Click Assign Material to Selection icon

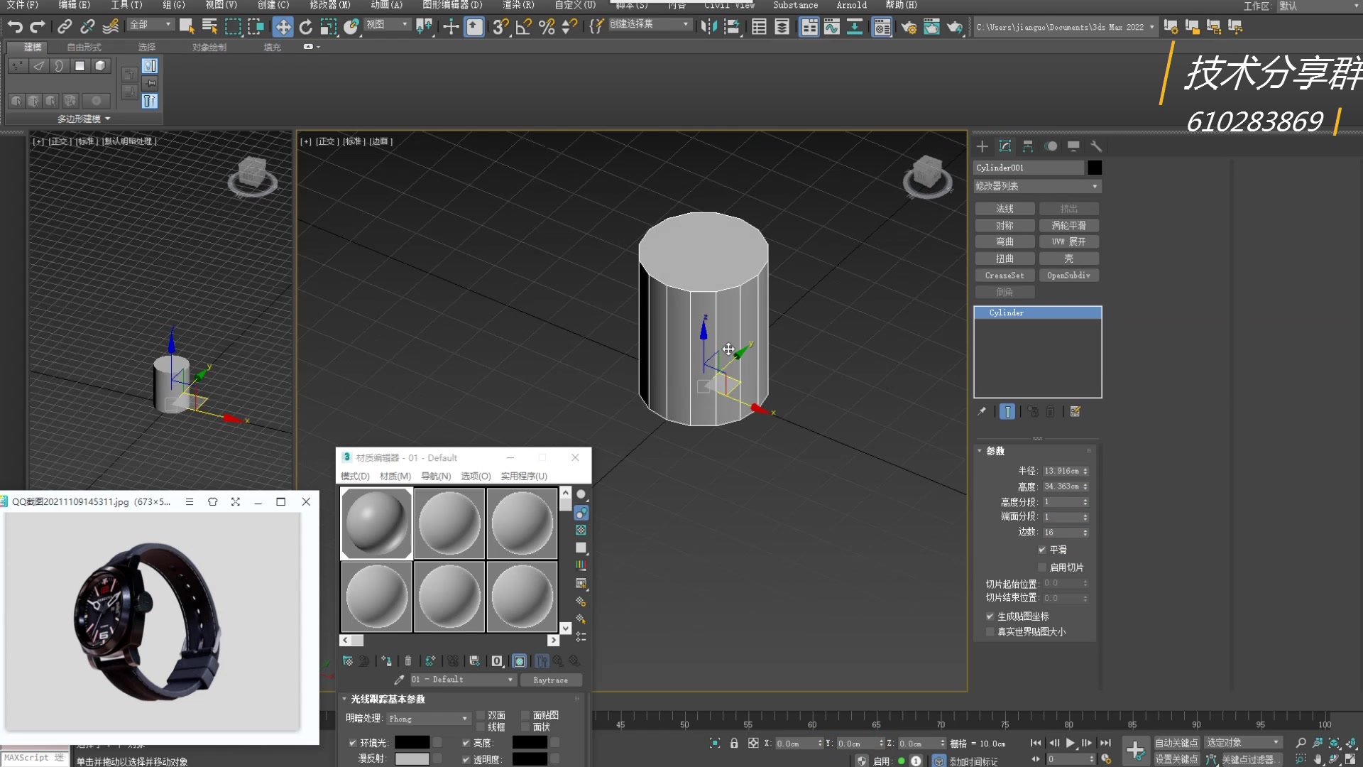click(386, 661)
